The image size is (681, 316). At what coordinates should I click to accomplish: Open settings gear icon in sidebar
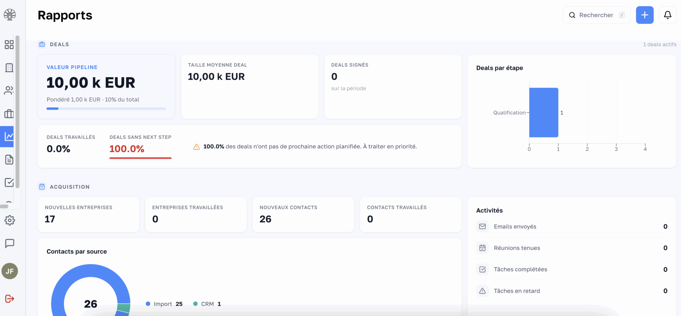[x=10, y=220]
